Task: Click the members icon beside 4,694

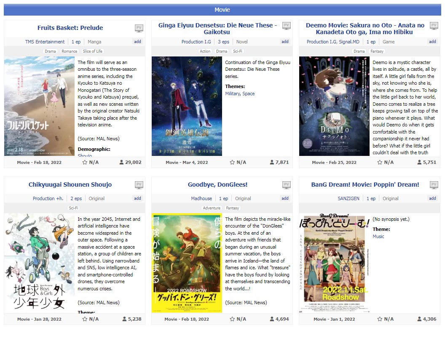Action: coord(272,319)
